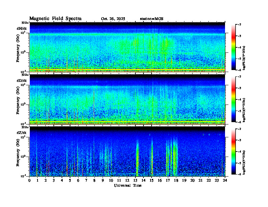Click the log(PSD) label beside dH/dt colorbar
Screen dimensions: 268x207
click(244, 58)
